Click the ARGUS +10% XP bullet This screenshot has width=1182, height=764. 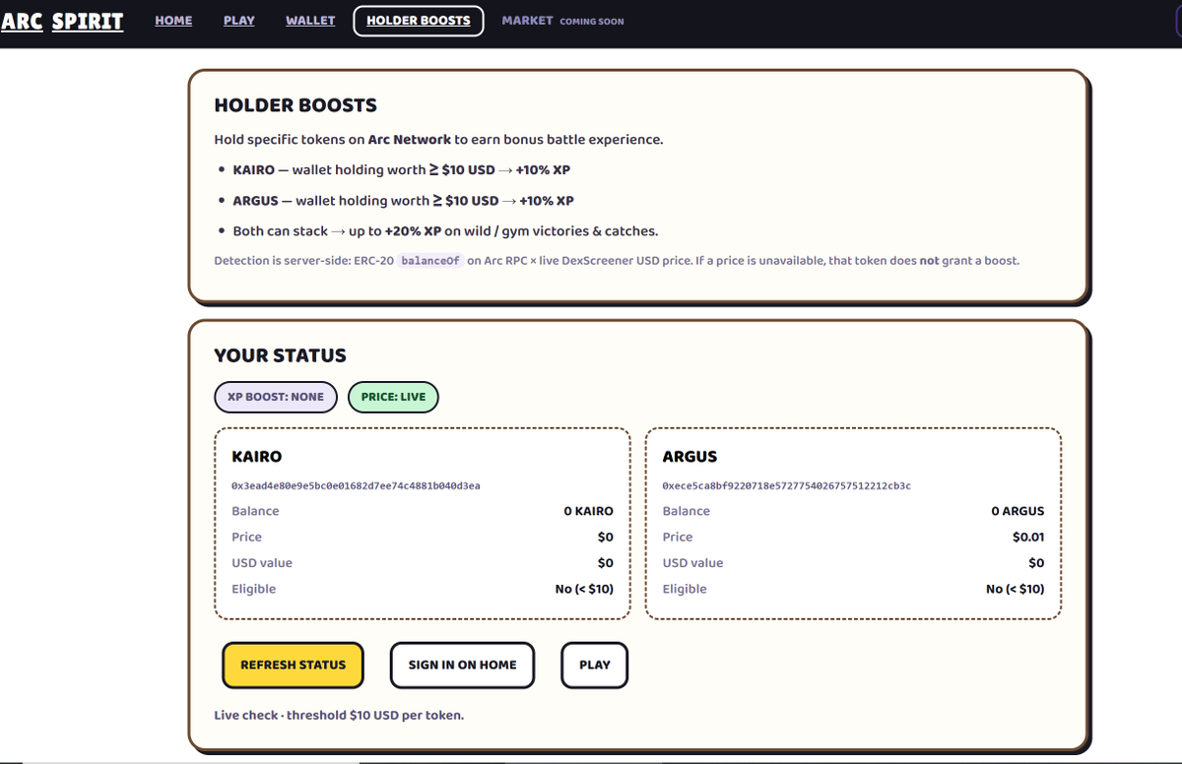(x=403, y=201)
